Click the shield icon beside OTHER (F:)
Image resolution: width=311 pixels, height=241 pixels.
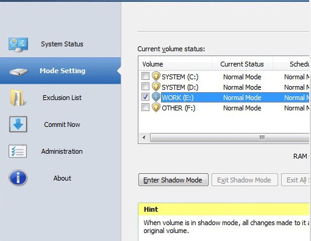click(156, 107)
